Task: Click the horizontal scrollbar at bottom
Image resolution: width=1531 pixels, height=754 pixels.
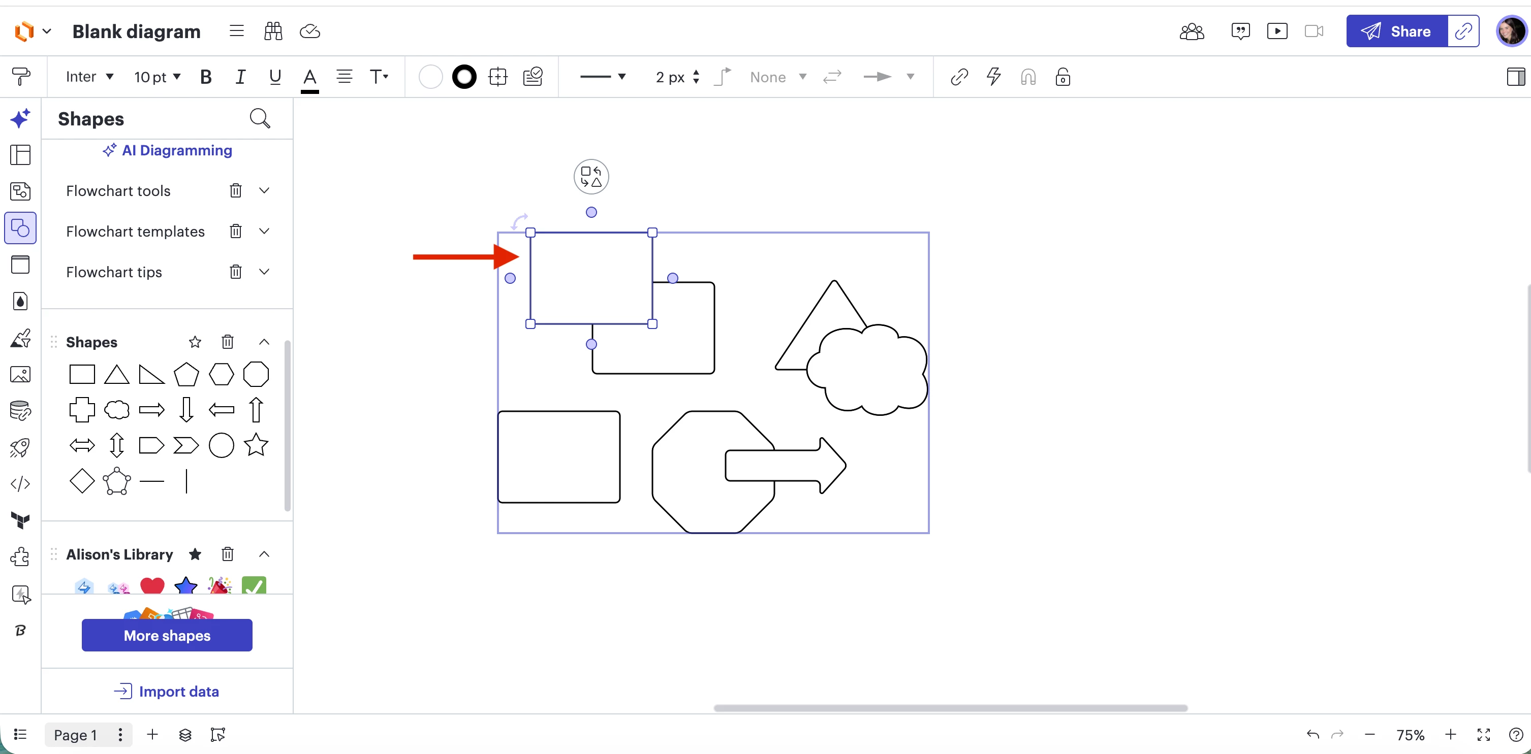Action: coord(950,708)
